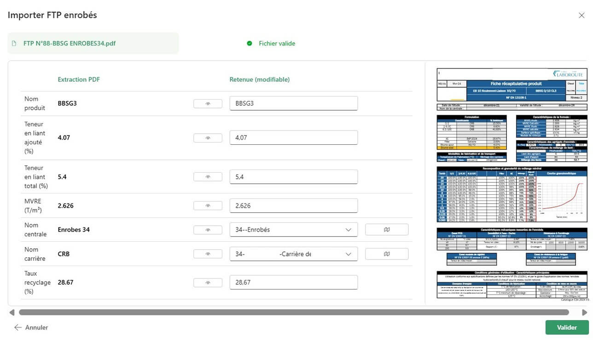Image resolution: width=593 pixels, height=340 pixels.
Task: Click the extracted value 4.07
Action: pyautogui.click(x=64, y=137)
